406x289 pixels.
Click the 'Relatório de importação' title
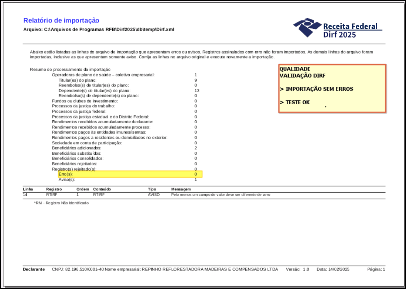coord(61,20)
